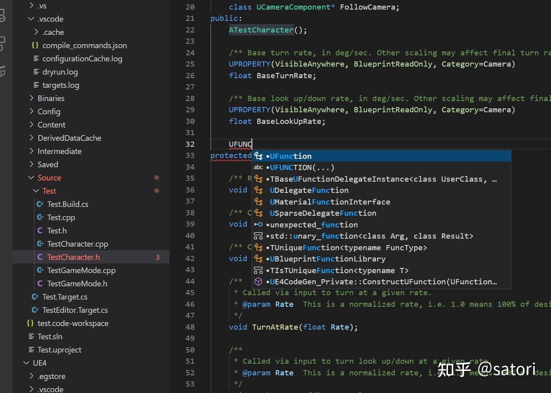
Task: Click the cube icon beside UE4CodeGen_Private suggestion
Action: click(258, 282)
